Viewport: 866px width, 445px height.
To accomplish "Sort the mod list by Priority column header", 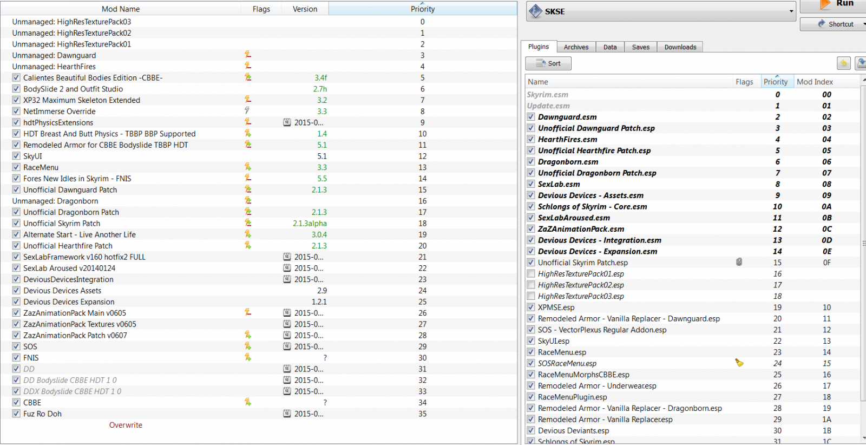I will click(x=422, y=9).
